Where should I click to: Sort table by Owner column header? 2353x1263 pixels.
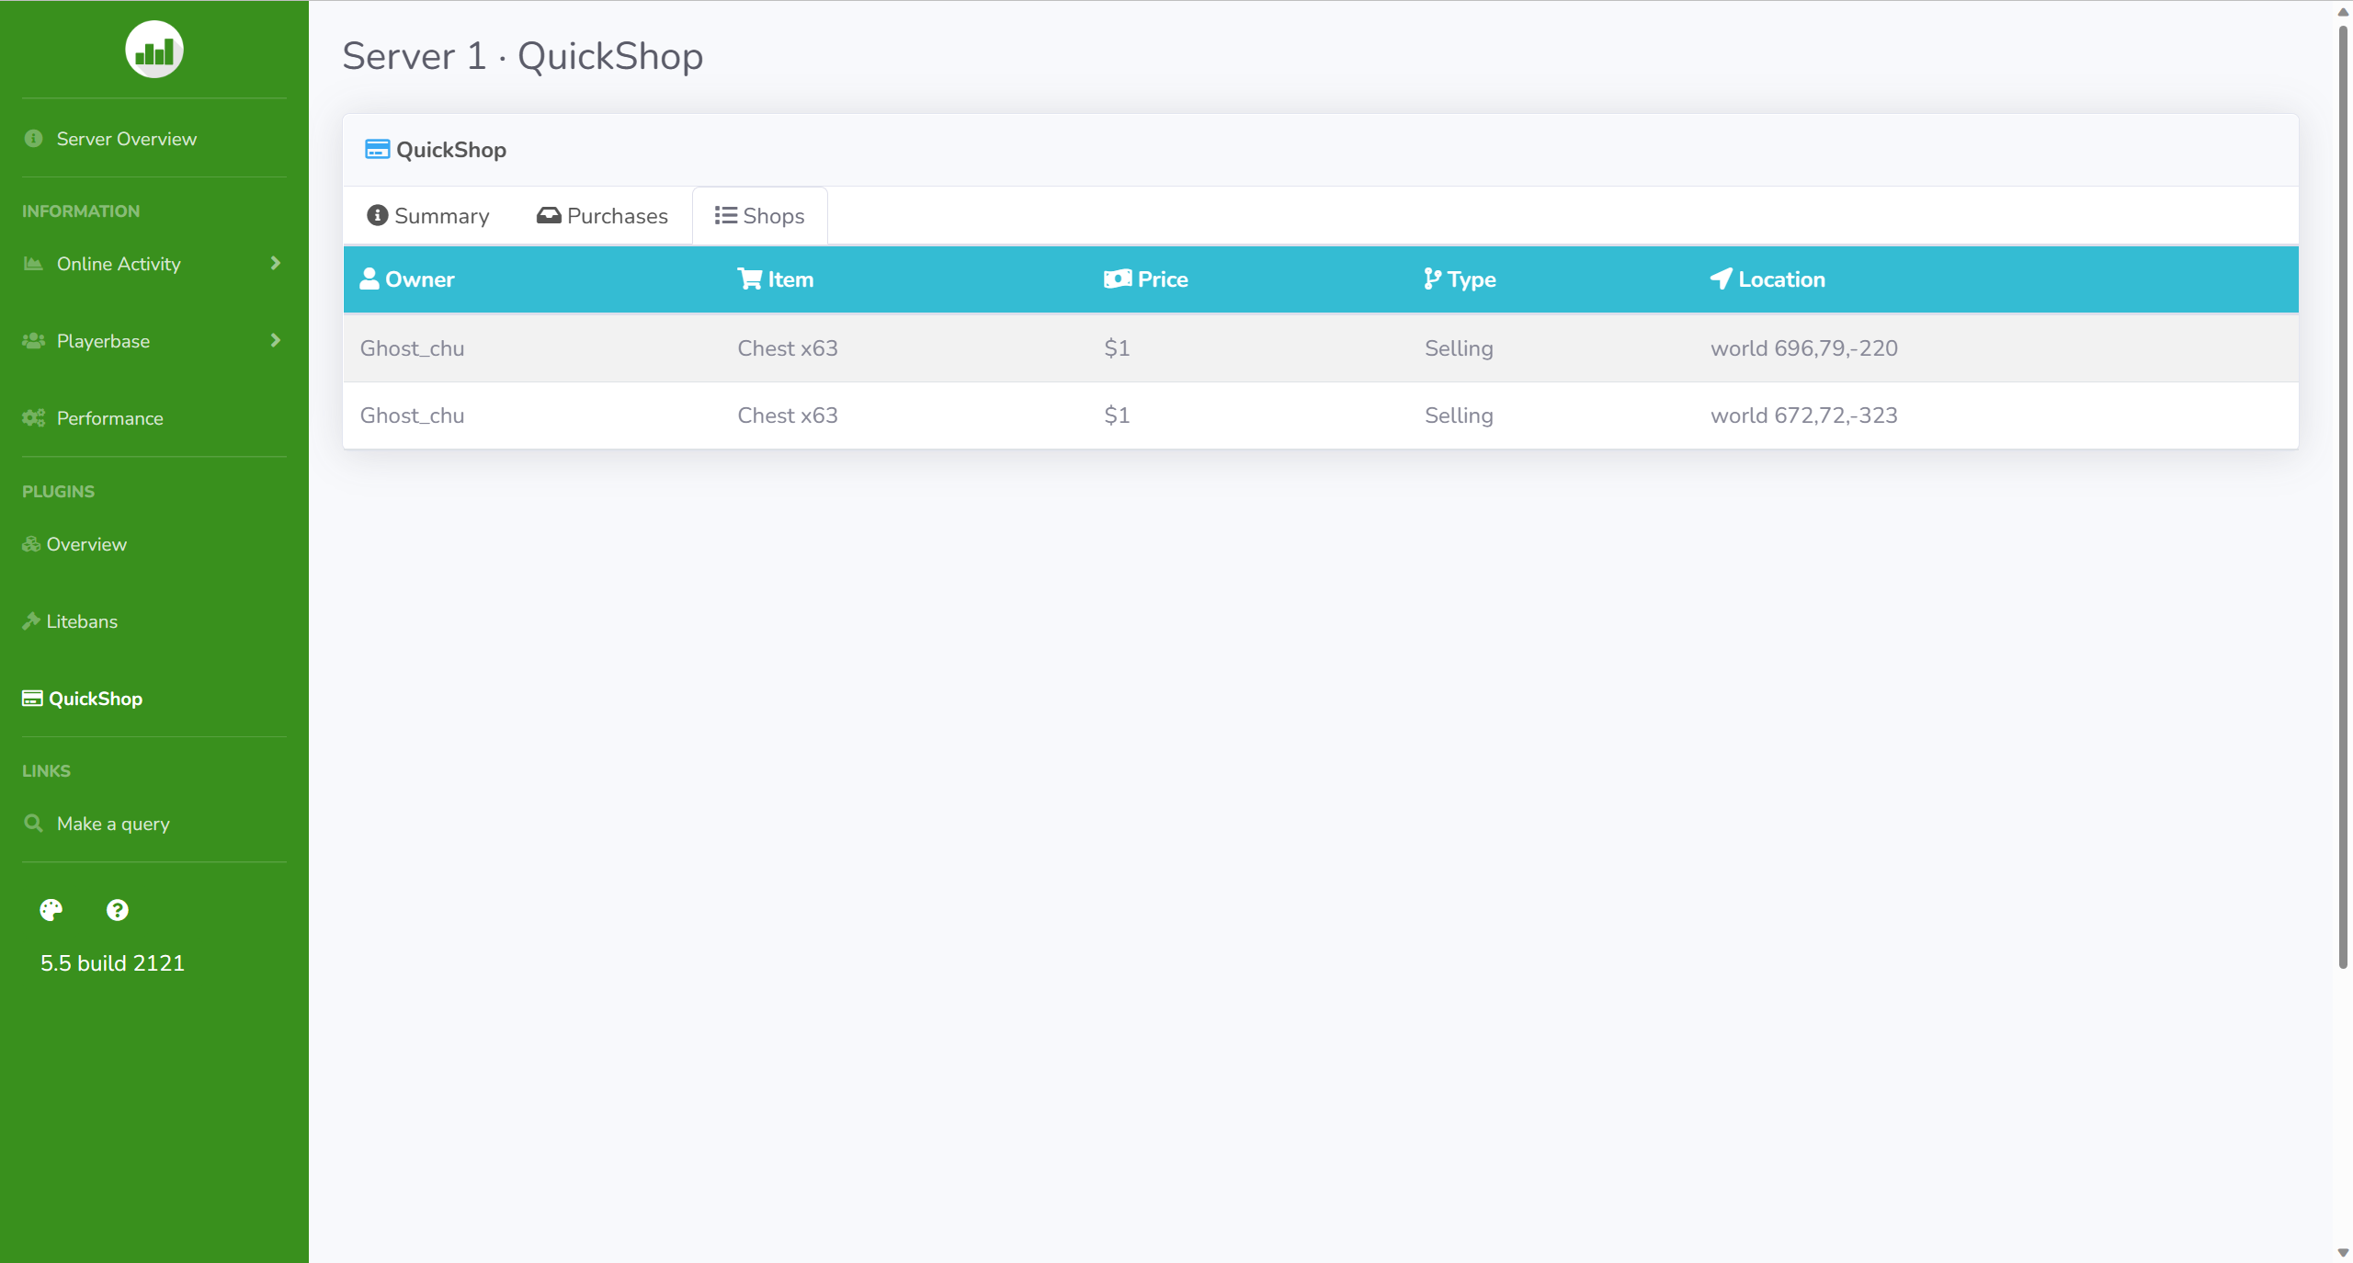420,279
